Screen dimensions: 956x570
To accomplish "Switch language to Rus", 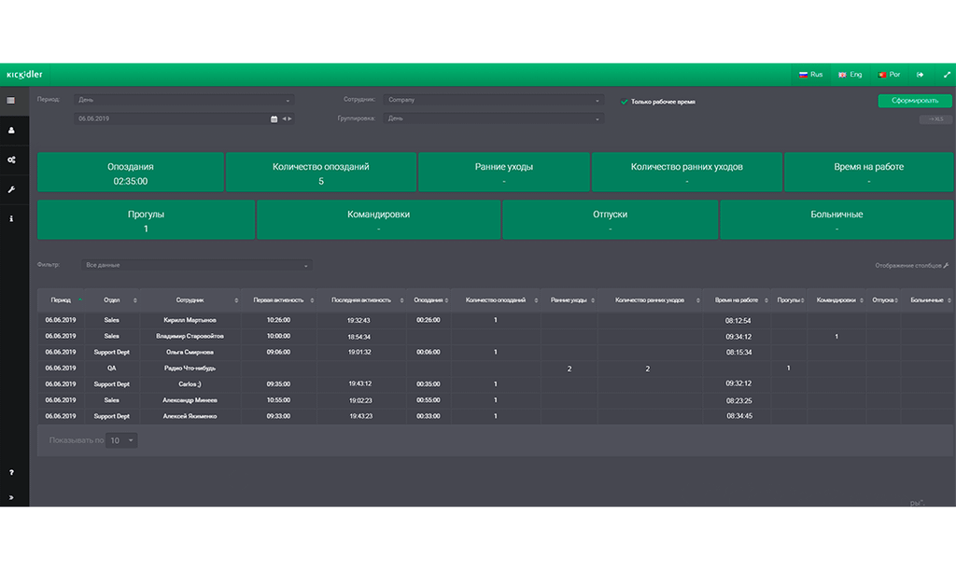I will 811,75.
